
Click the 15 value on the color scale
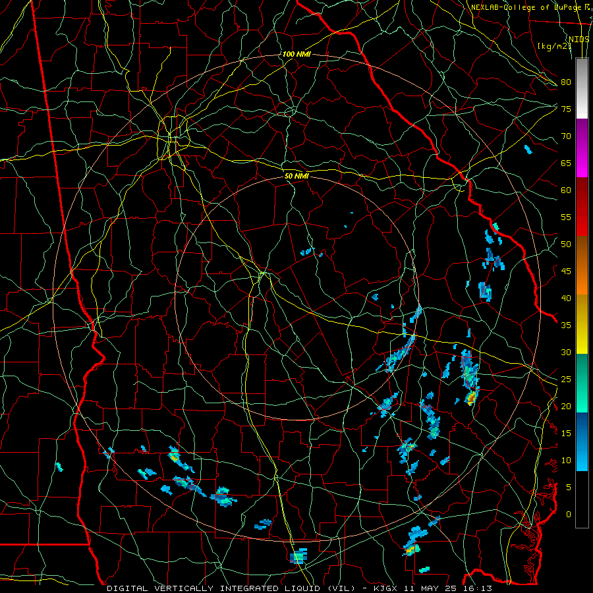(566, 434)
